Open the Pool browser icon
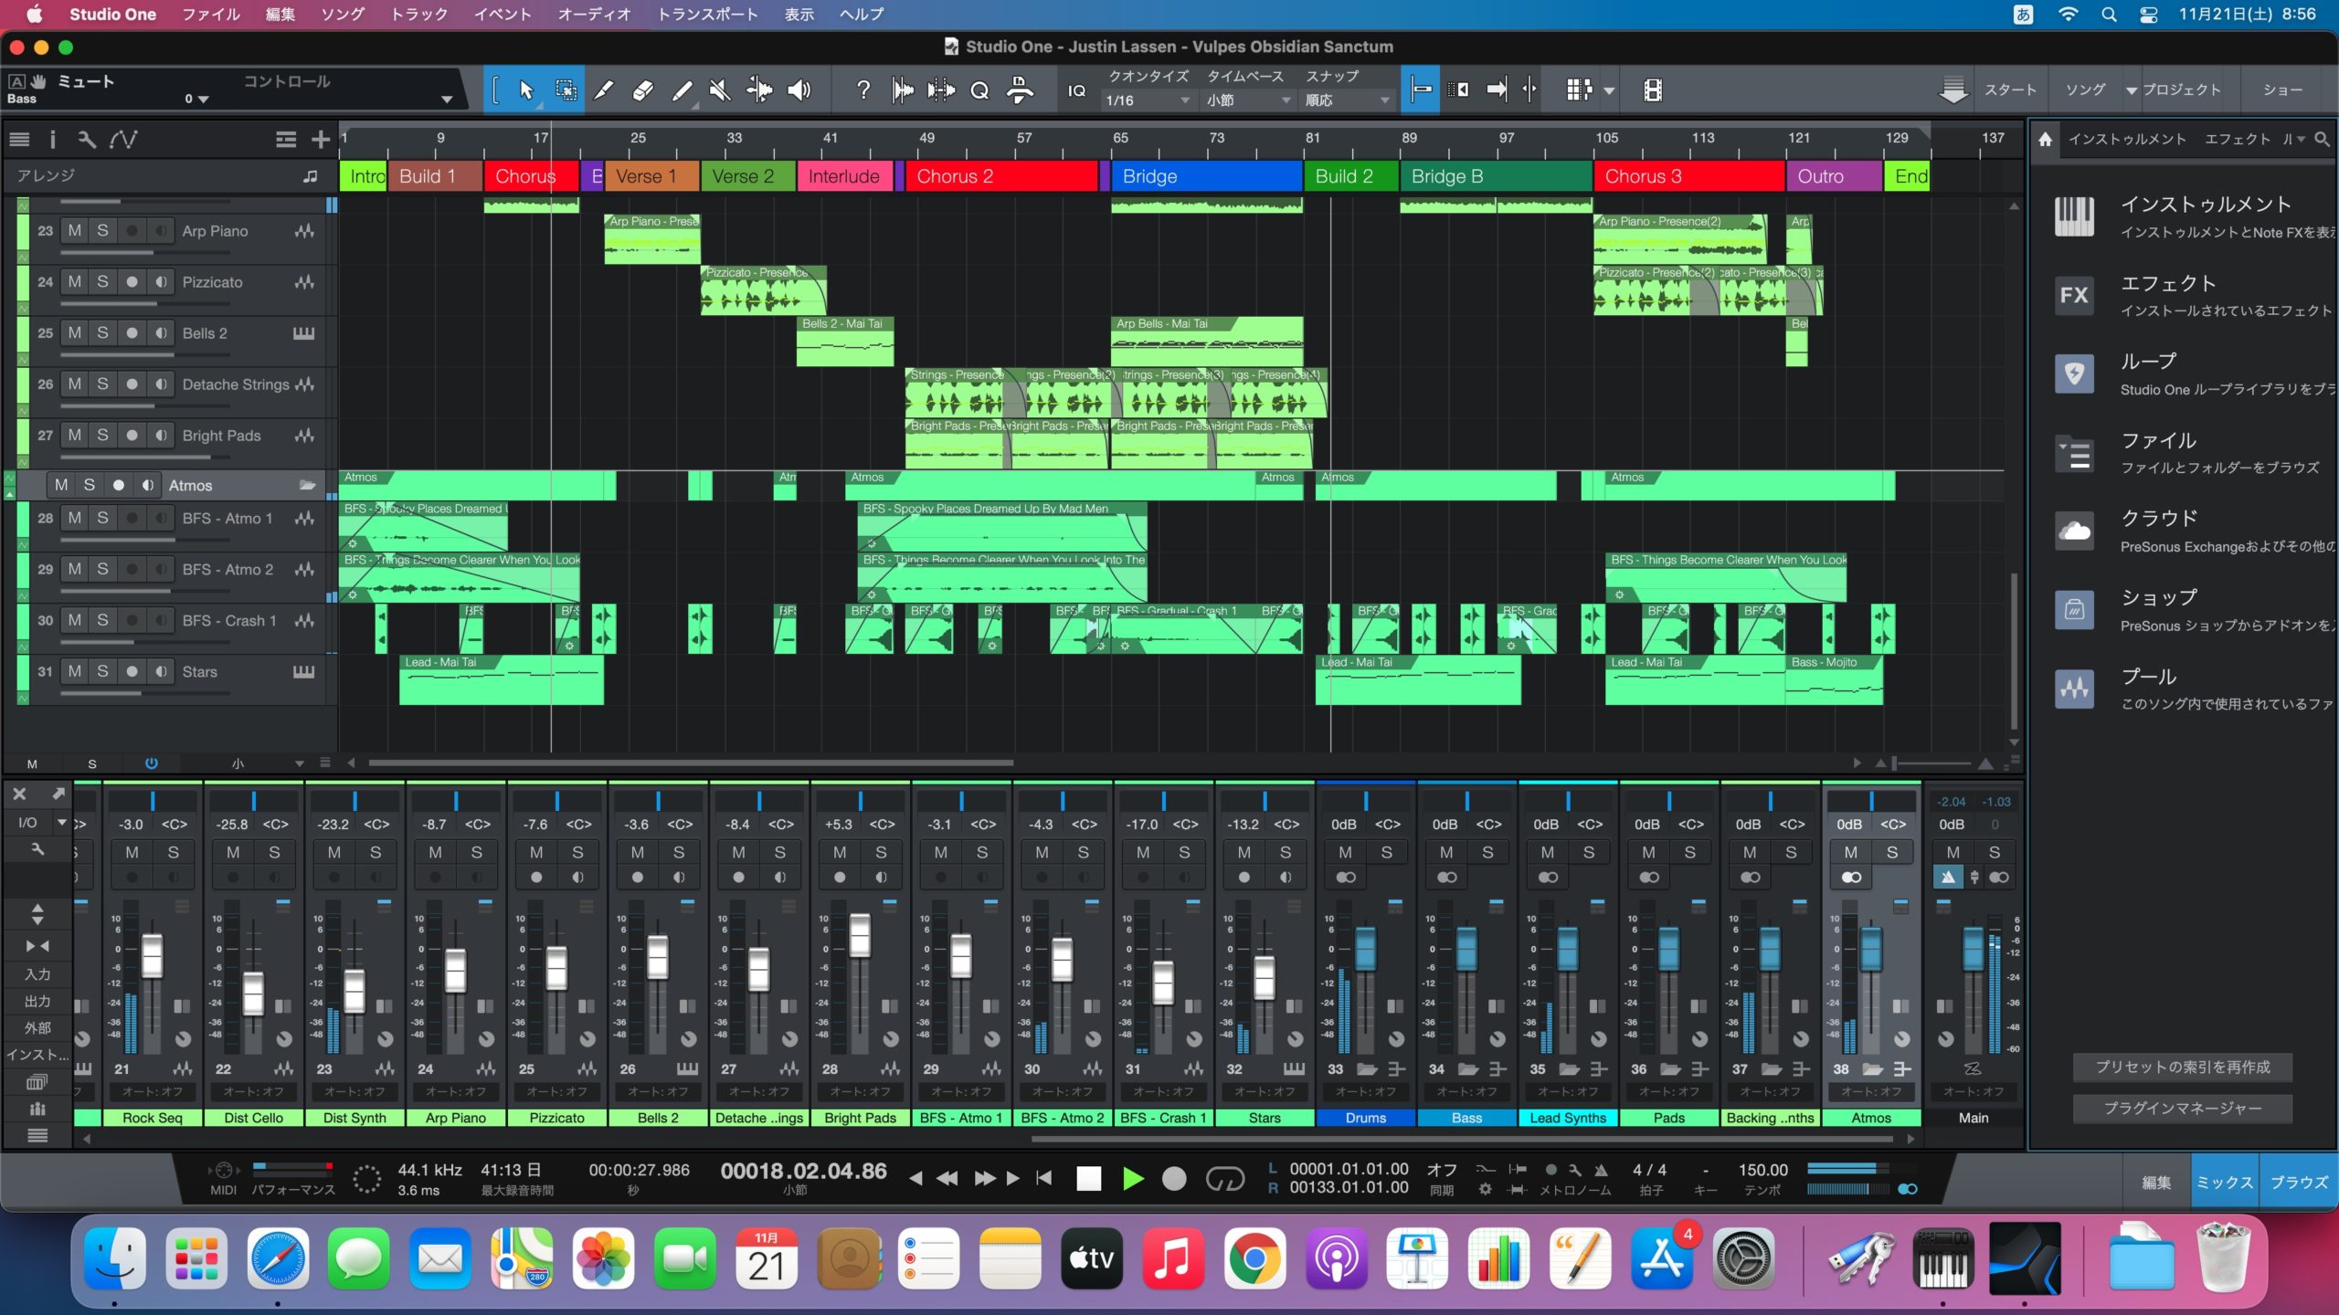The width and height of the screenshot is (2339, 1315). (2074, 689)
